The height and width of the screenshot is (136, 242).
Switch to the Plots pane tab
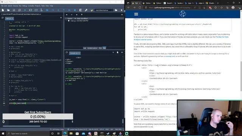pyautogui.click(x=100, y=48)
